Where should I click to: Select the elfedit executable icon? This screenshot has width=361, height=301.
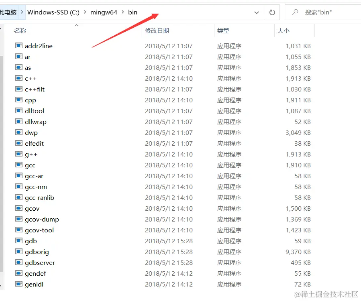(x=18, y=143)
